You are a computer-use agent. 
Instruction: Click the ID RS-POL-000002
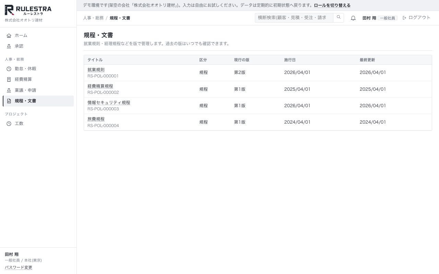tap(103, 92)
